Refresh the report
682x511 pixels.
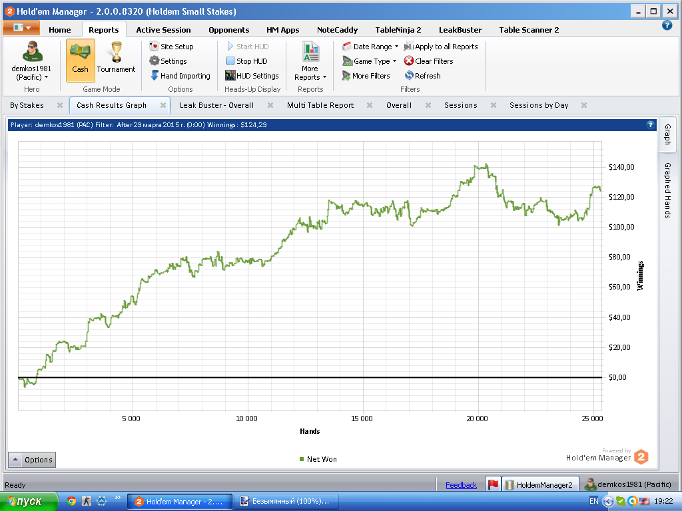(423, 76)
